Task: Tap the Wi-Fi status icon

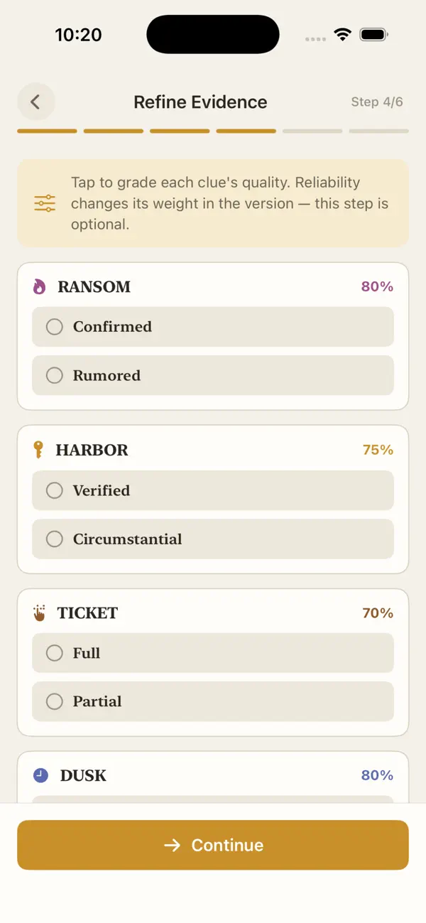Action: tap(343, 35)
